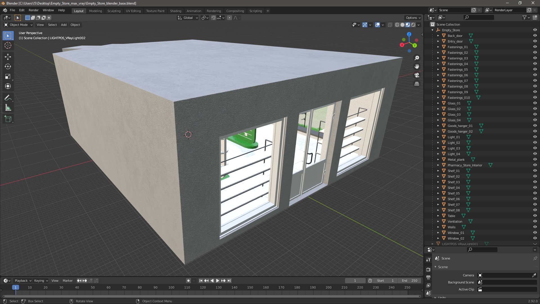Screen dimensions: 540x304
Task: Hide Table with its eye icon
Action: coord(535,216)
